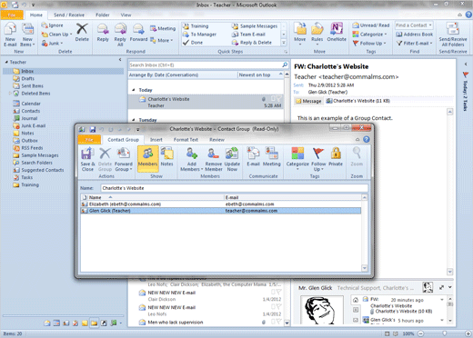This screenshot has width=473, height=338.
Task: Open Charlotte's Website attachment tab in reading pane
Action: pyautogui.click(x=357, y=101)
